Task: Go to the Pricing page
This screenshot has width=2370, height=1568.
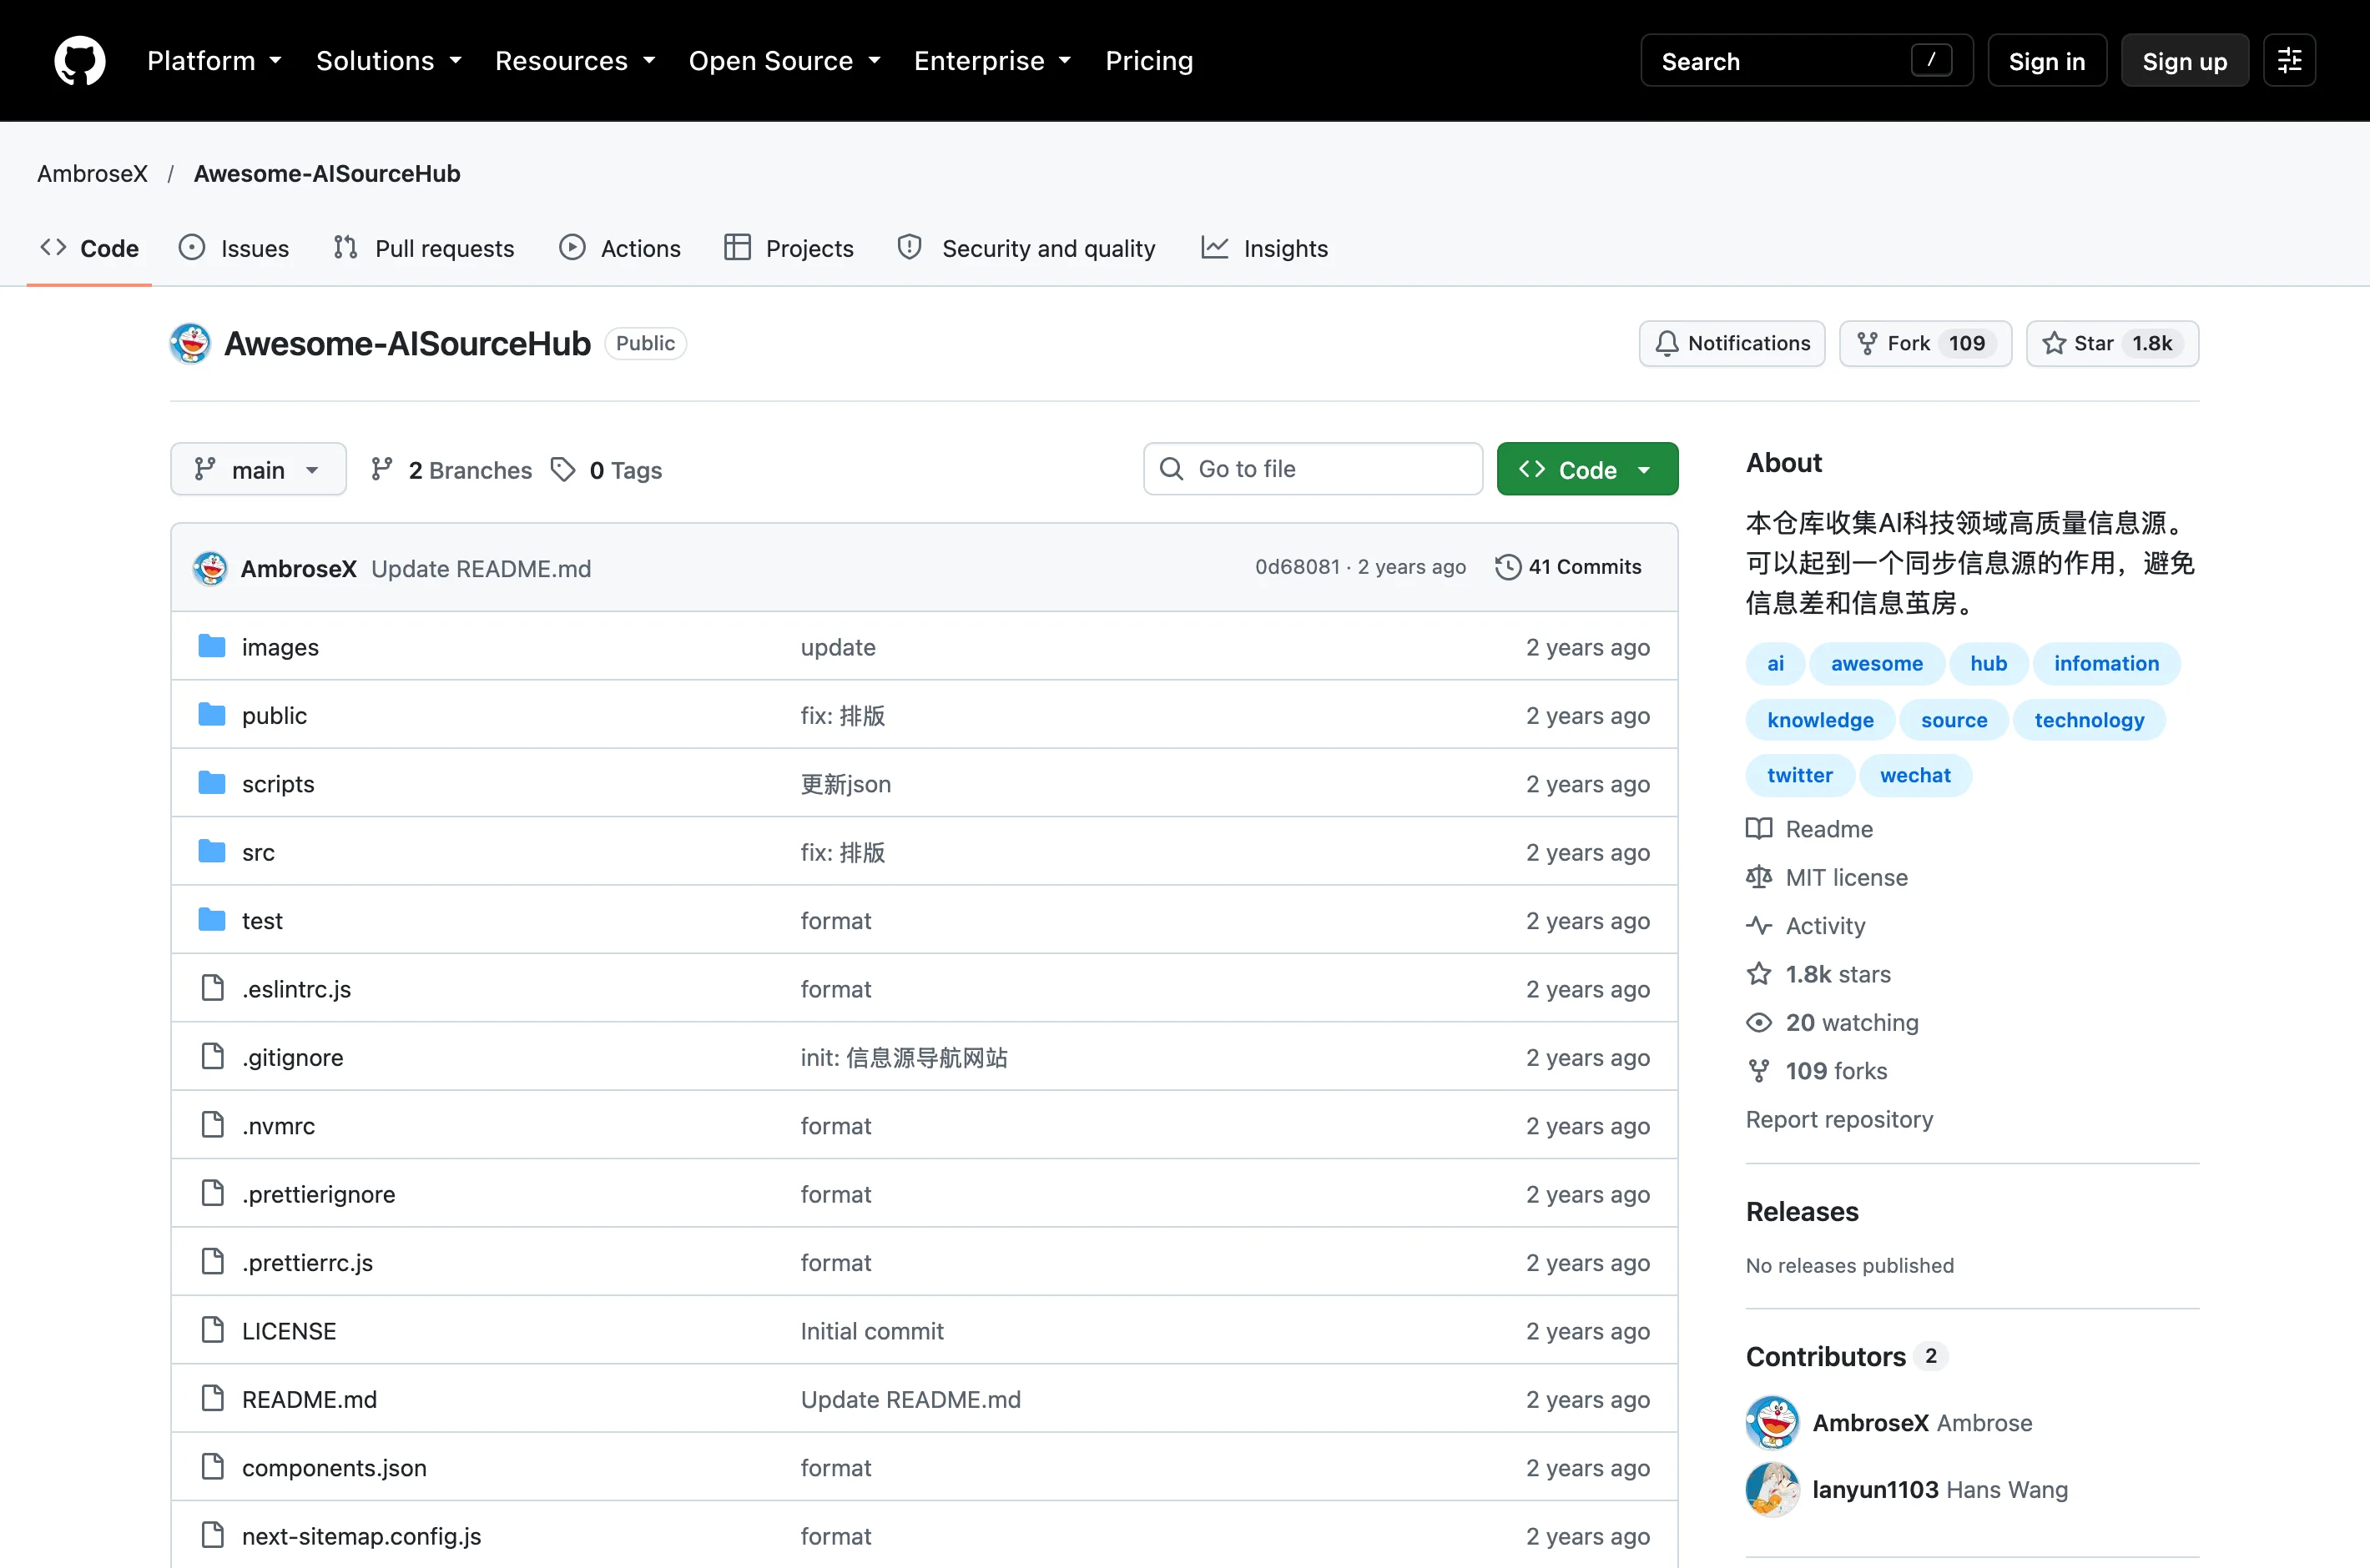Action: (1148, 61)
